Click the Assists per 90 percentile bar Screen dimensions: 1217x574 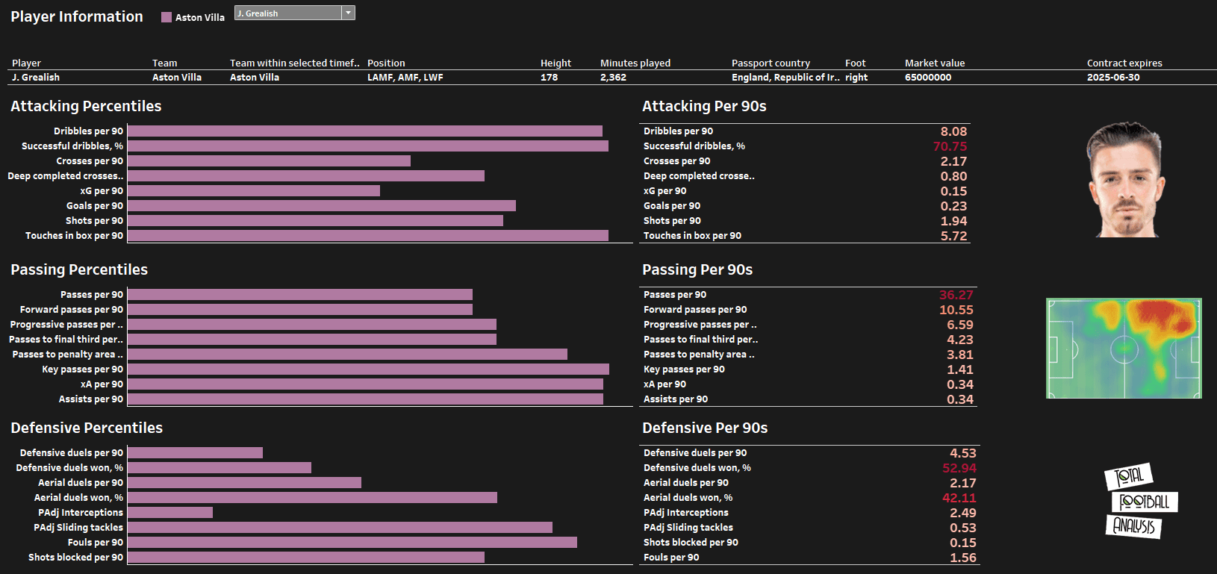coord(365,399)
